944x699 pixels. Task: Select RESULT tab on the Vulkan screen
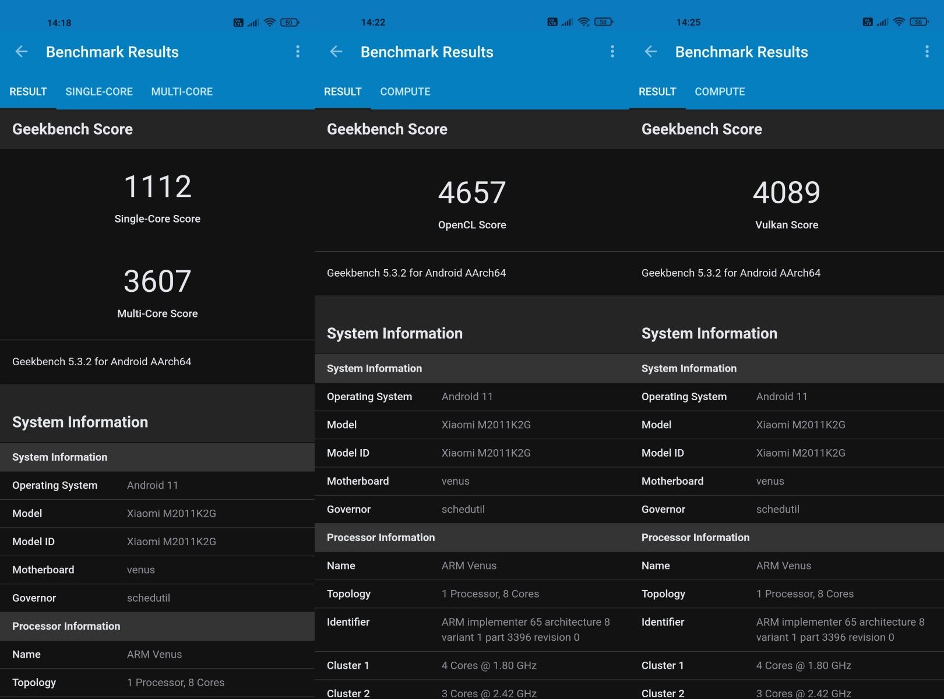click(657, 91)
